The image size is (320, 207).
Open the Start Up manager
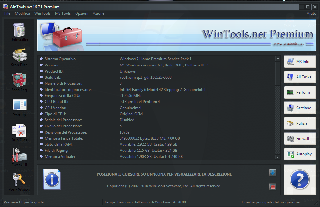tap(19, 108)
